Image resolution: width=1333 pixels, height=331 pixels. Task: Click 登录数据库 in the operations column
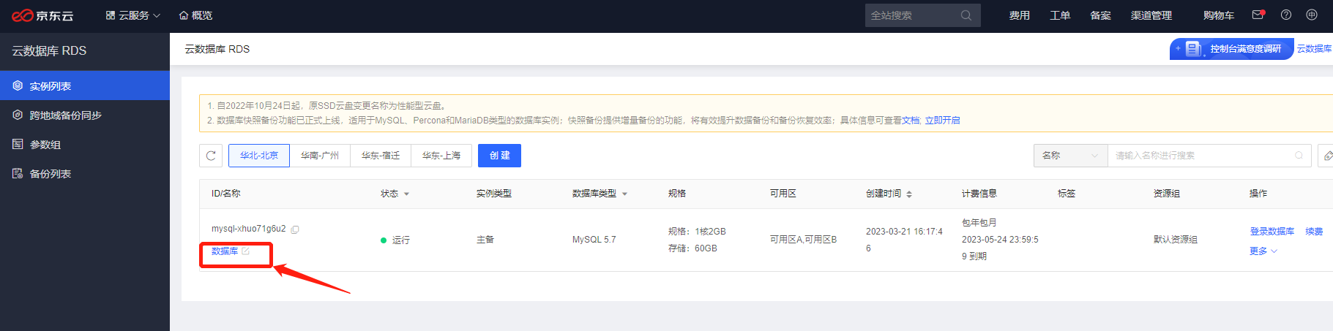[1272, 232]
